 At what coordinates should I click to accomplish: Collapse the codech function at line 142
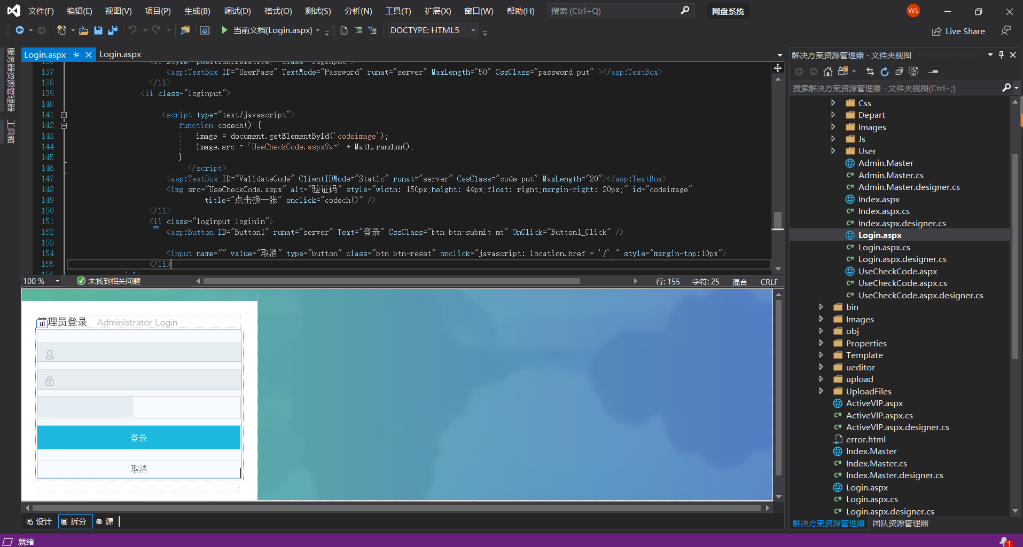tap(64, 125)
